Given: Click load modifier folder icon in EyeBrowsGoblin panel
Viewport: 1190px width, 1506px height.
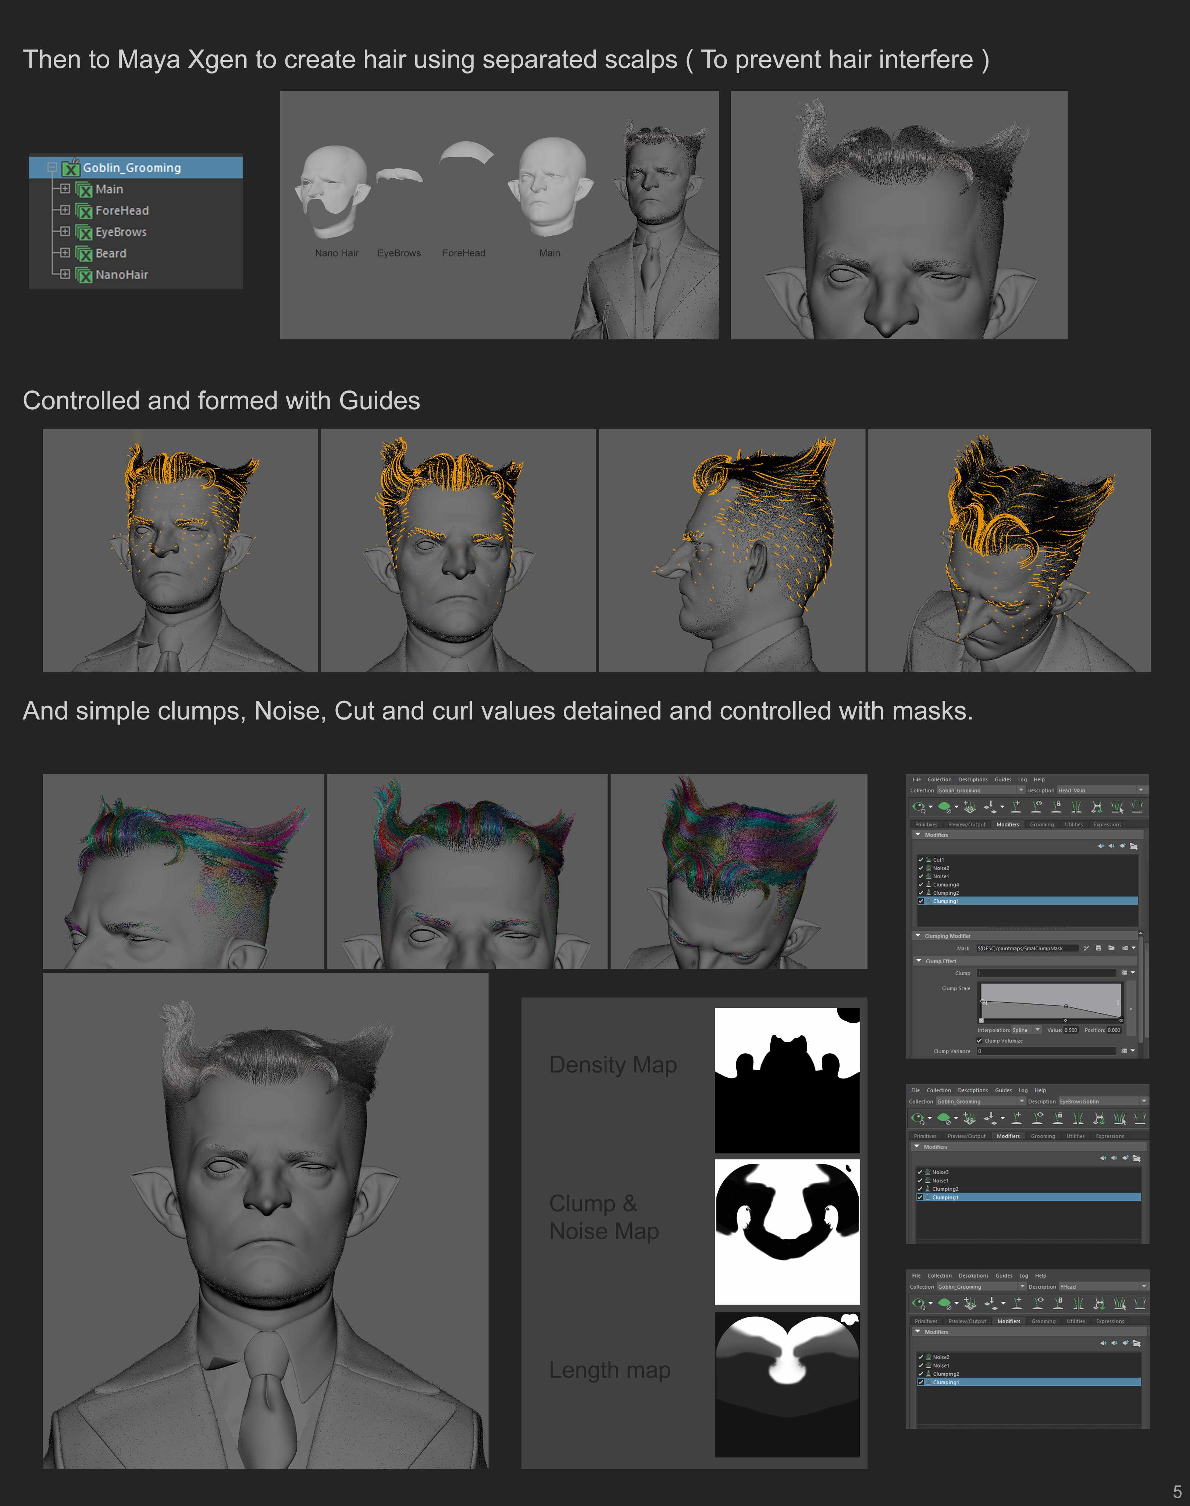Looking at the screenshot, I should click(x=1136, y=1159).
